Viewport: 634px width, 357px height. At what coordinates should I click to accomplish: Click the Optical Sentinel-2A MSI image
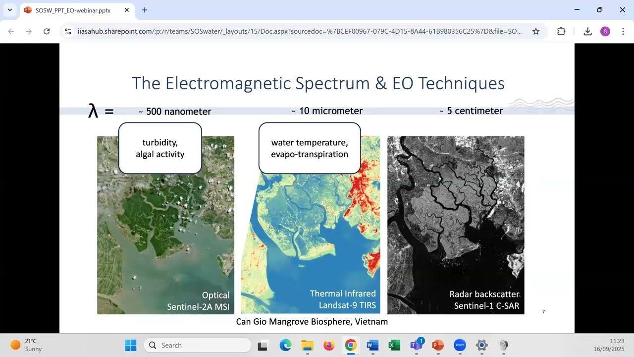[x=165, y=225]
